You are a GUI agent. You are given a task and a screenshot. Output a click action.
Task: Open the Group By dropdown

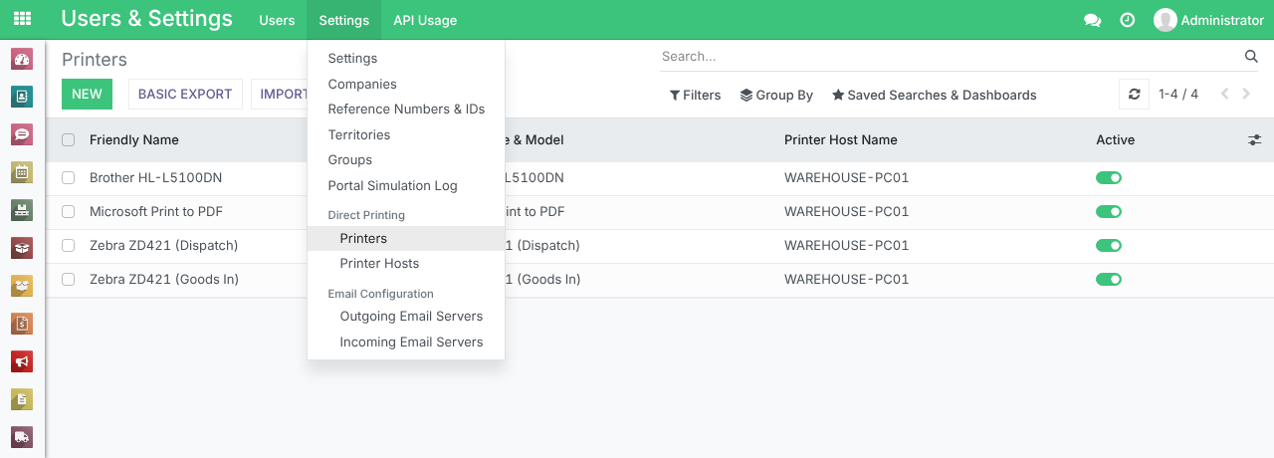coord(776,96)
